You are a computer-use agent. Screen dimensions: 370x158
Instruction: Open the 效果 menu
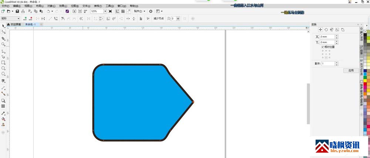pyautogui.click(x=63, y=6)
